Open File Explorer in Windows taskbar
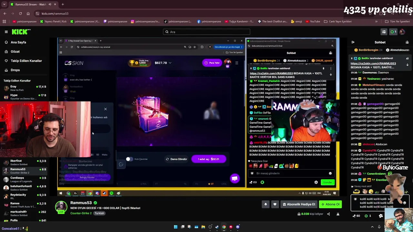Screen dimensions: 413x232 pyautogui.click(x=203, y=227)
